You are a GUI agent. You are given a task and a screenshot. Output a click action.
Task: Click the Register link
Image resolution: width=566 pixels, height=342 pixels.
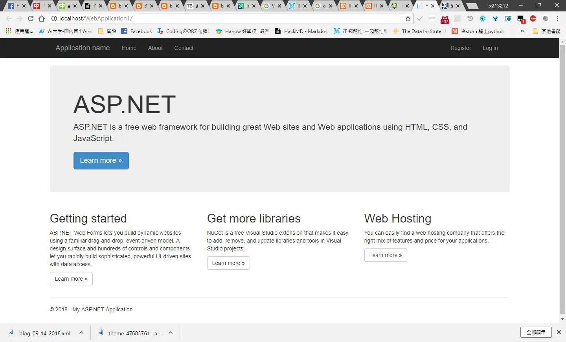coord(461,48)
